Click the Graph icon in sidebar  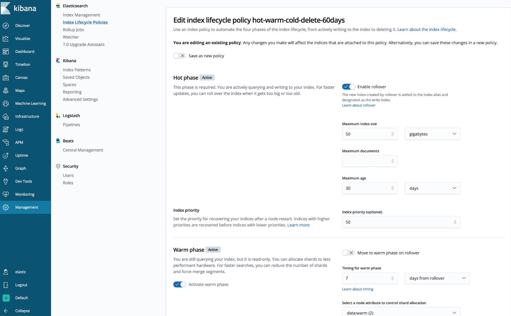click(x=6, y=168)
